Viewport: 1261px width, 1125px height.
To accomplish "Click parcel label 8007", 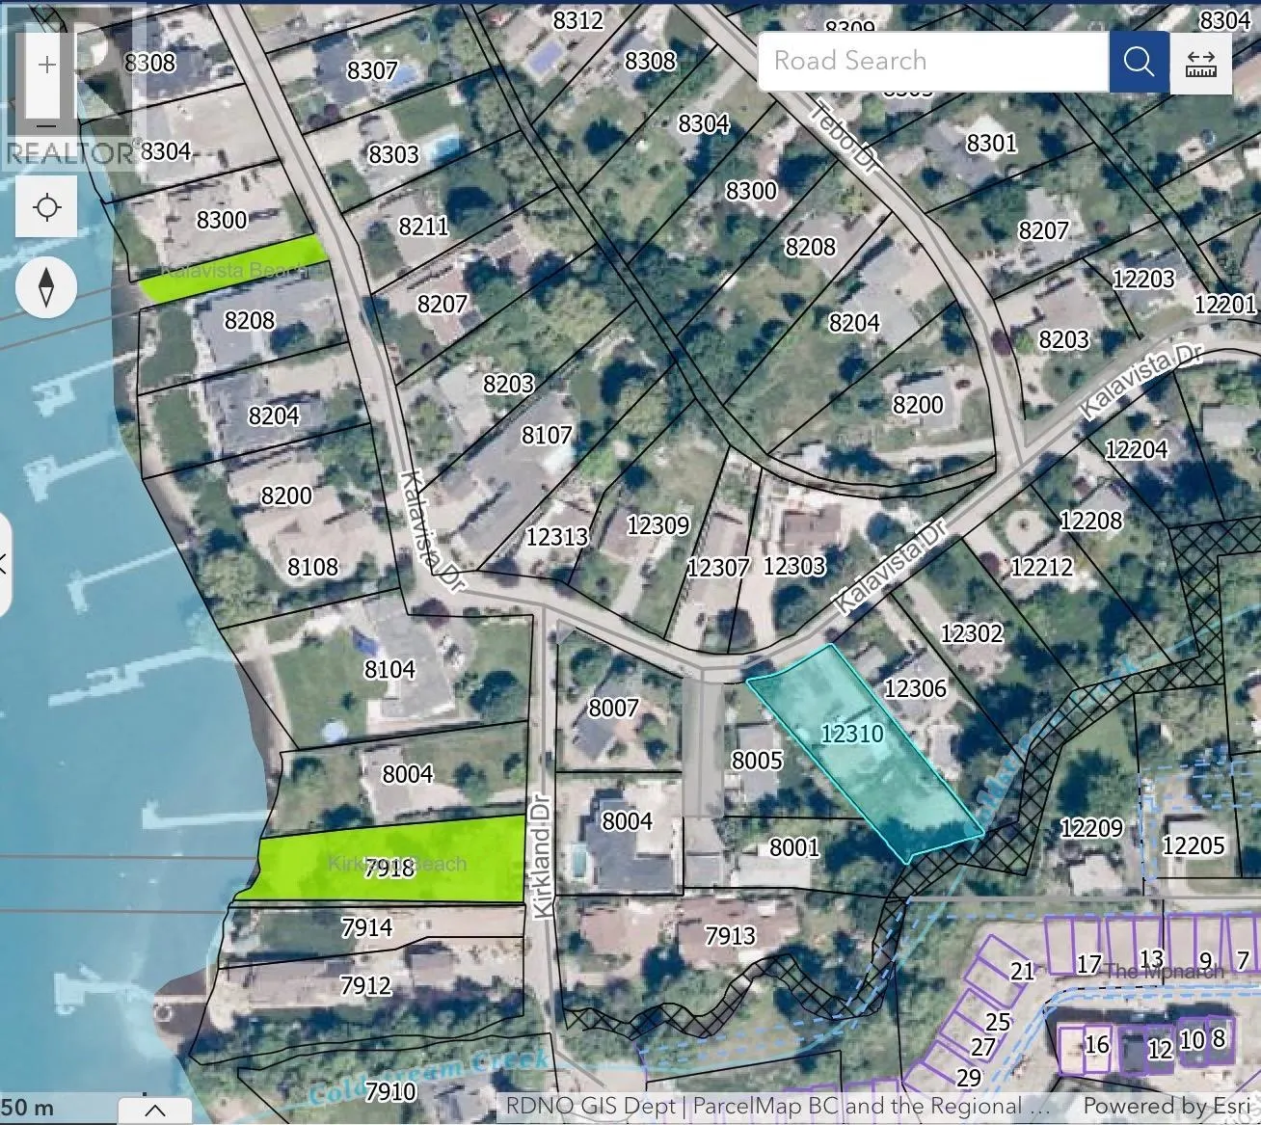I will pyautogui.click(x=613, y=709).
